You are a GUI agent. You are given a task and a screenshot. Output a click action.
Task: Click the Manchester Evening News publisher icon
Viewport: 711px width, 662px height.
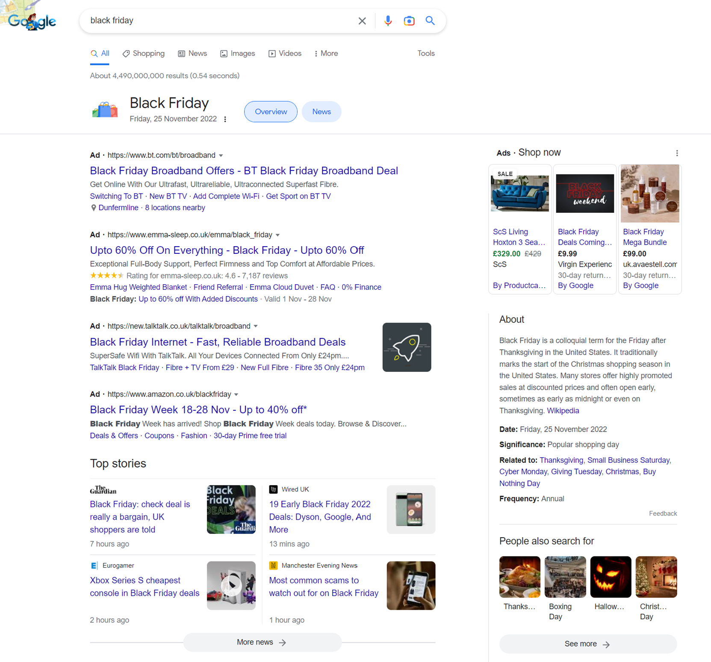pyautogui.click(x=273, y=565)
